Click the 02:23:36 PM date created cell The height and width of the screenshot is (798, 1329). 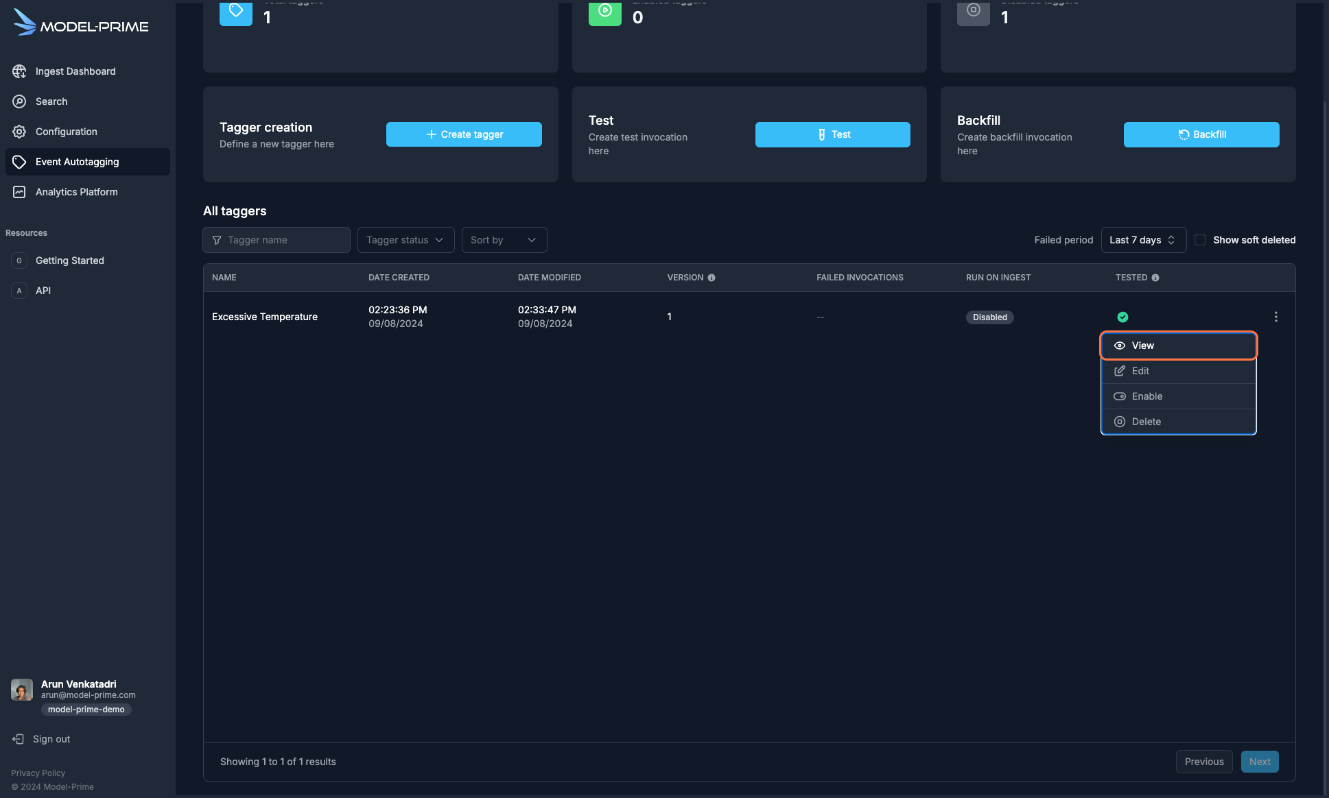point(398,310)
